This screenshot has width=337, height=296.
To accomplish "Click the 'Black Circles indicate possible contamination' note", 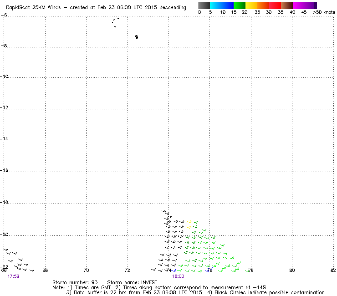I will point(270,292).
